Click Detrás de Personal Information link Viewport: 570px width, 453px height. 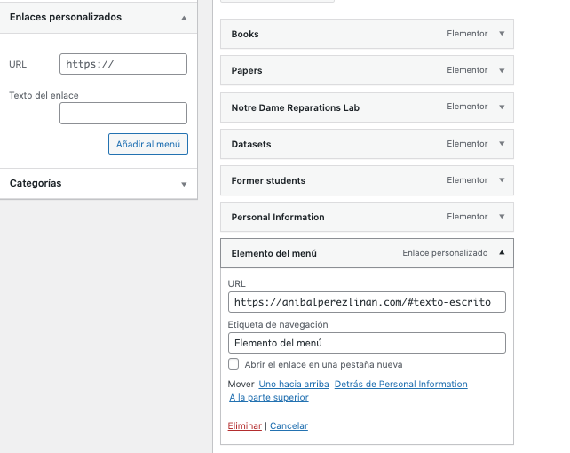coord(401,385)
